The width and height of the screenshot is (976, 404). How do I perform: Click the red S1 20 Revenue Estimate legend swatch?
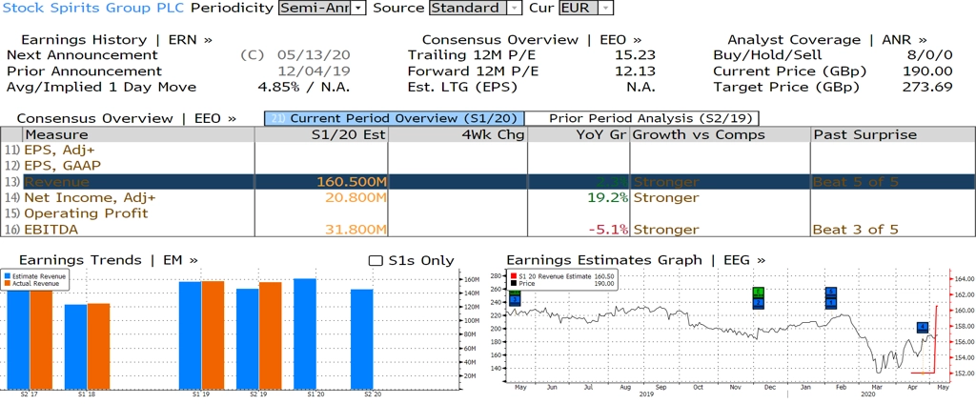[514, 275]
